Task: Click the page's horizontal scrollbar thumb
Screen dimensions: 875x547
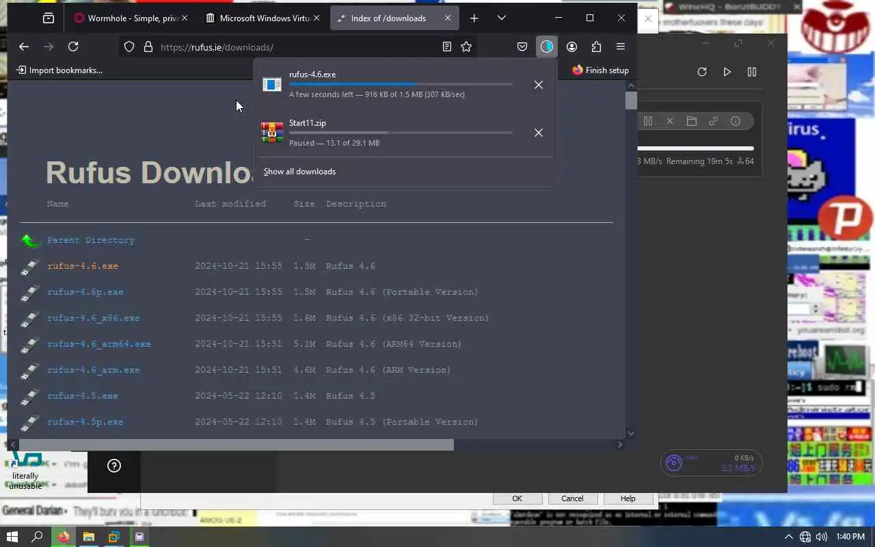Action: coord(237,445)
